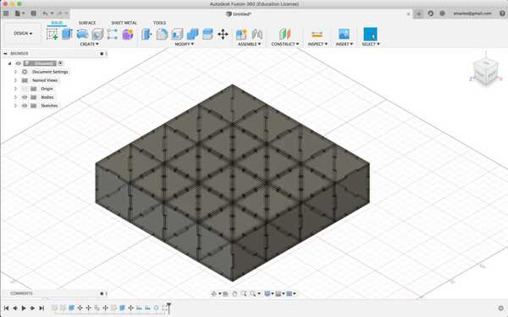This screenshot has width=508, height=317.
Task: Click the New Component icon under Assemble
Action: (x=241, y=35)
